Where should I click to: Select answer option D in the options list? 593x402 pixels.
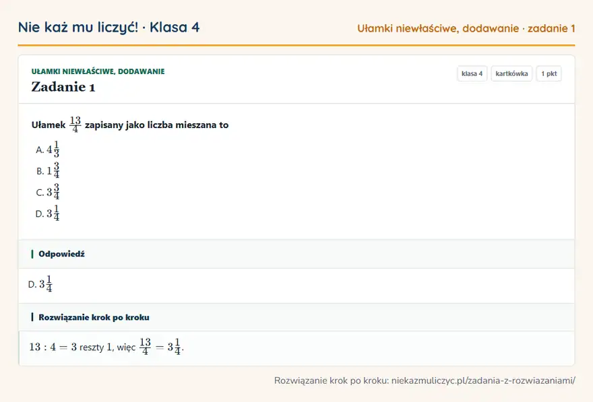tap(48, 213)
